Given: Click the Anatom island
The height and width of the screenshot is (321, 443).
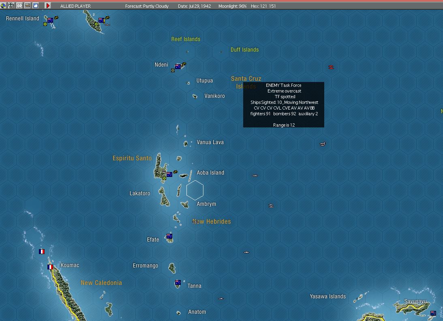Looking at the screenshot, I should 178,313.
